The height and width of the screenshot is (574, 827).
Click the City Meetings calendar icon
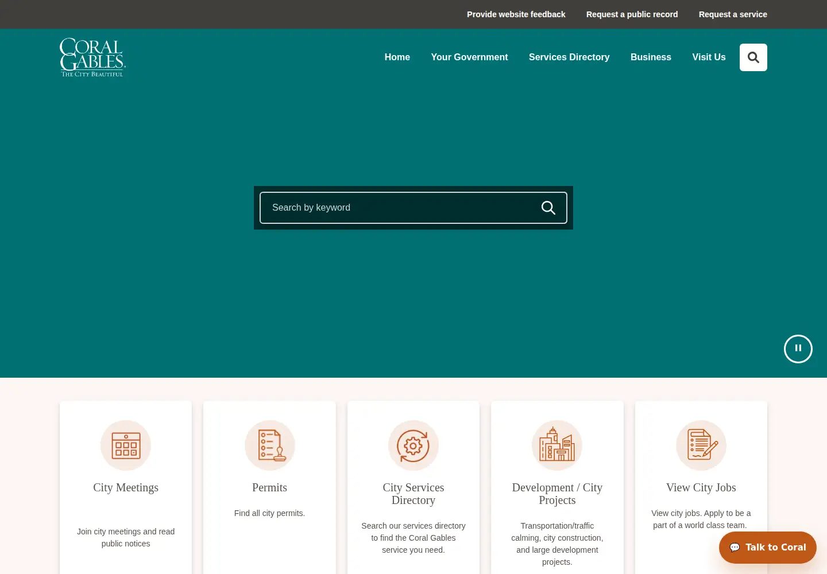[x=126, y=445]
